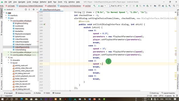
Task: Toggle the Favorites side panel
Action: tap(1, 85)
